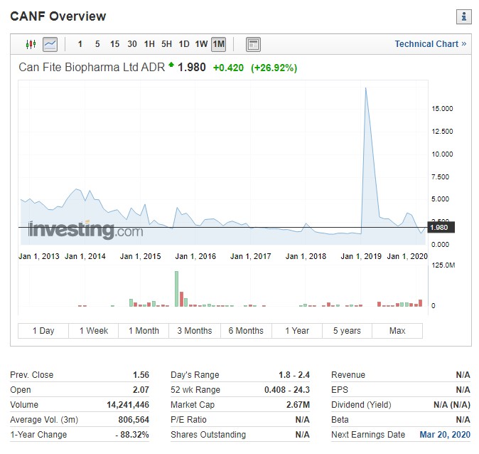Select the 1M interval button
Viewport: 479px width, 454px height.
[218, 44]
